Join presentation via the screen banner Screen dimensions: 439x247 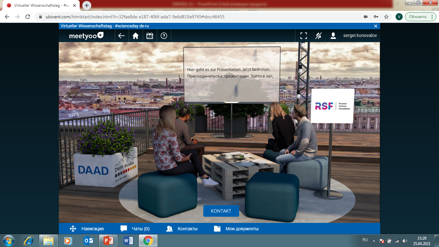[x=232, y=73]
